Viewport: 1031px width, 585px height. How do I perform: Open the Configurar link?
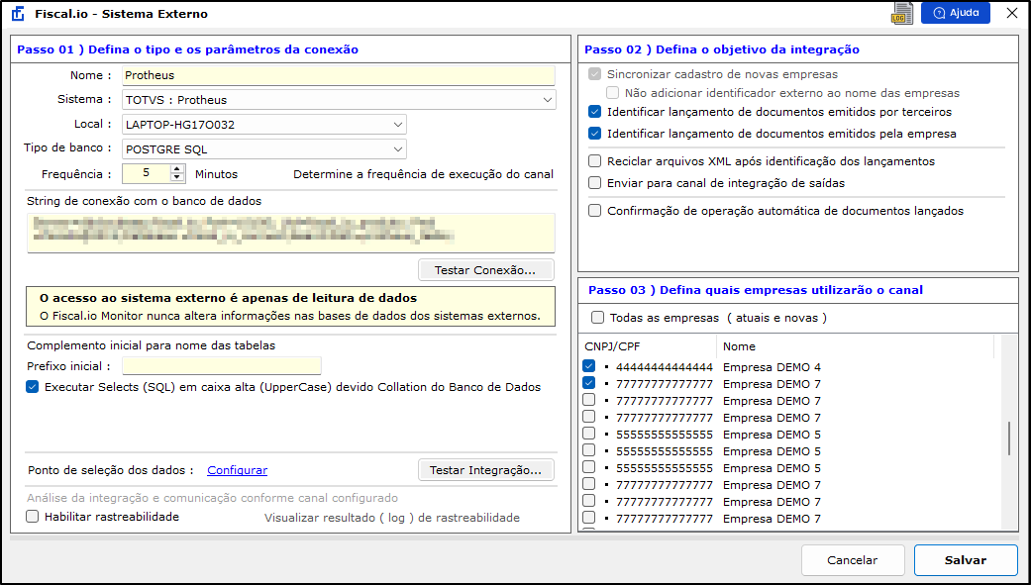click(237, 470)
